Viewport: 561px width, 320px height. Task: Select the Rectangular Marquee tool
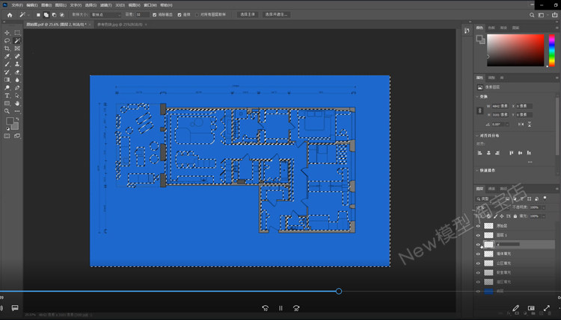[x=16, y=33]
